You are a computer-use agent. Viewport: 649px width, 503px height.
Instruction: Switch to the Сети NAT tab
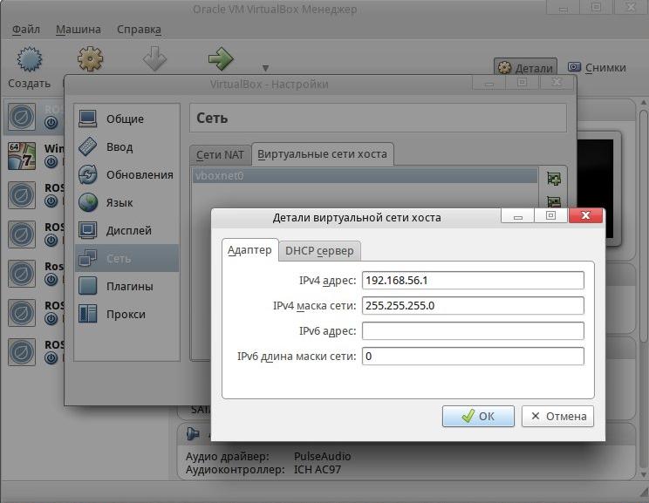220,154
